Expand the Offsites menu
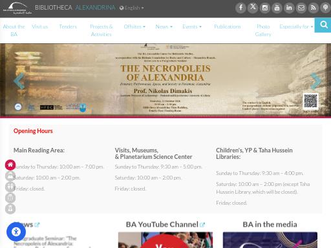 pyautogui.click(x=134, y=26)
